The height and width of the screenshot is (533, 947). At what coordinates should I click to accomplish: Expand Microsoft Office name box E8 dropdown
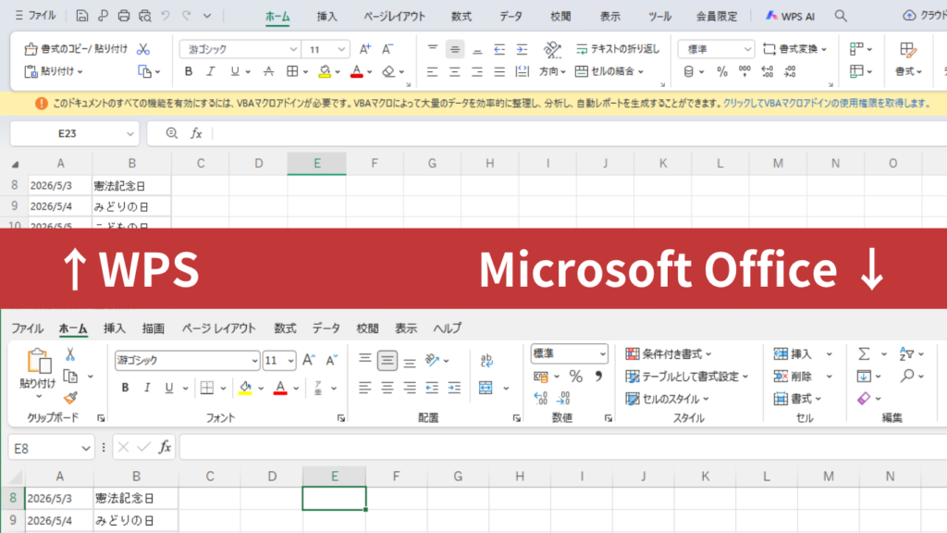tap(86, 449)
